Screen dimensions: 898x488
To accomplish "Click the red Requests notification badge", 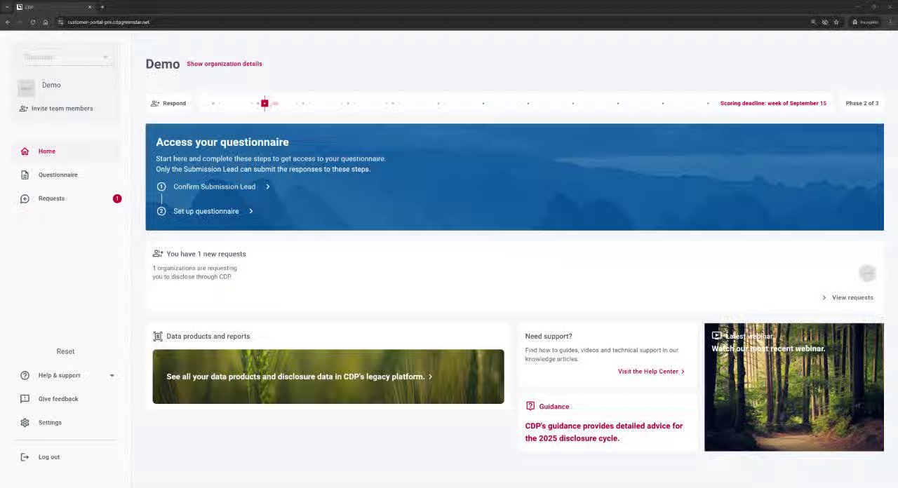I will click(x=117, y=198).
